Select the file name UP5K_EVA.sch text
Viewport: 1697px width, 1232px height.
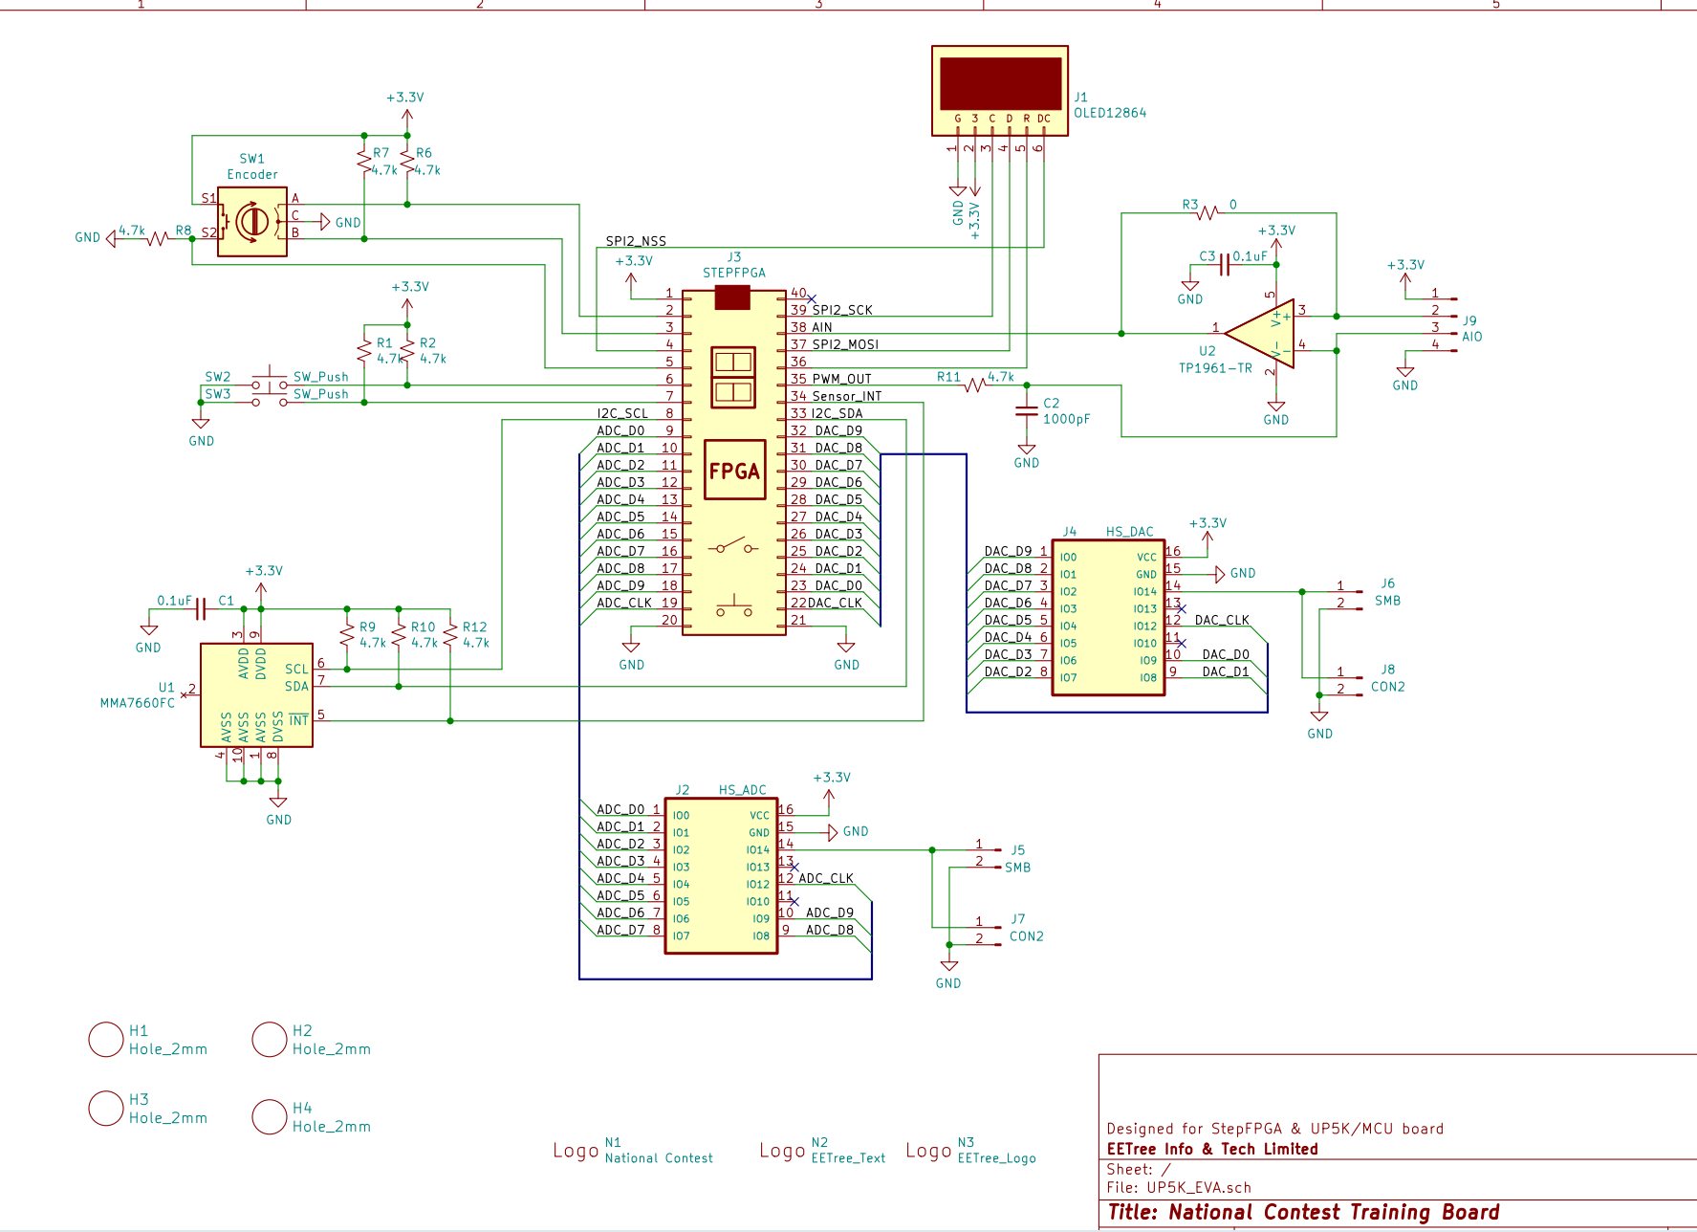coord(1198,1188)
